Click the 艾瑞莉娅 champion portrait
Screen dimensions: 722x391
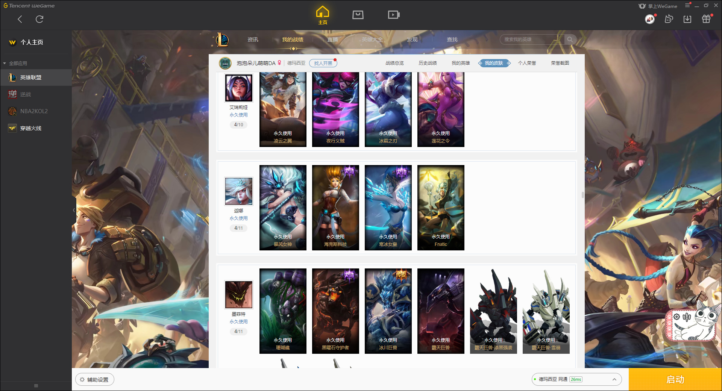[x=238, y=88]
